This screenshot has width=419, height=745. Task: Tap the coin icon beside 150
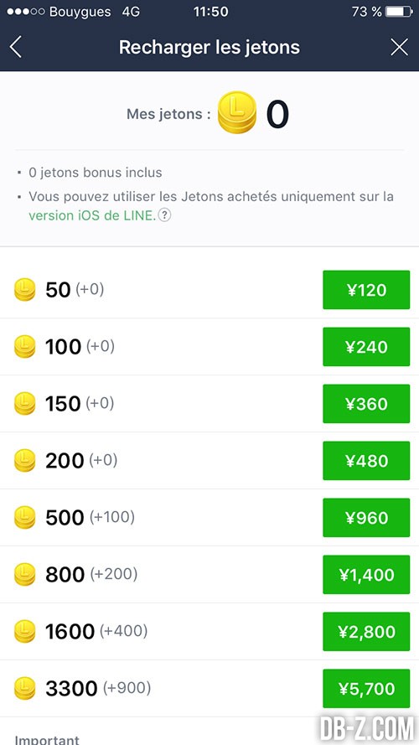click(x=24, y=404)
